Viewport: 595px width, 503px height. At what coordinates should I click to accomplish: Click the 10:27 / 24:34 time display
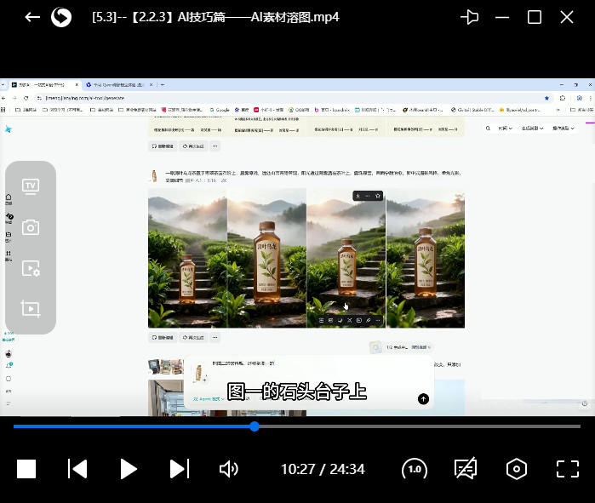tap(323, 469)
